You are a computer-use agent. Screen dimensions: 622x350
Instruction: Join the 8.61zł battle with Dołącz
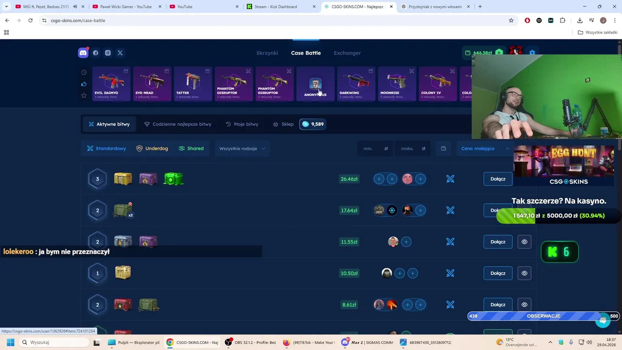tap(498, 305)
